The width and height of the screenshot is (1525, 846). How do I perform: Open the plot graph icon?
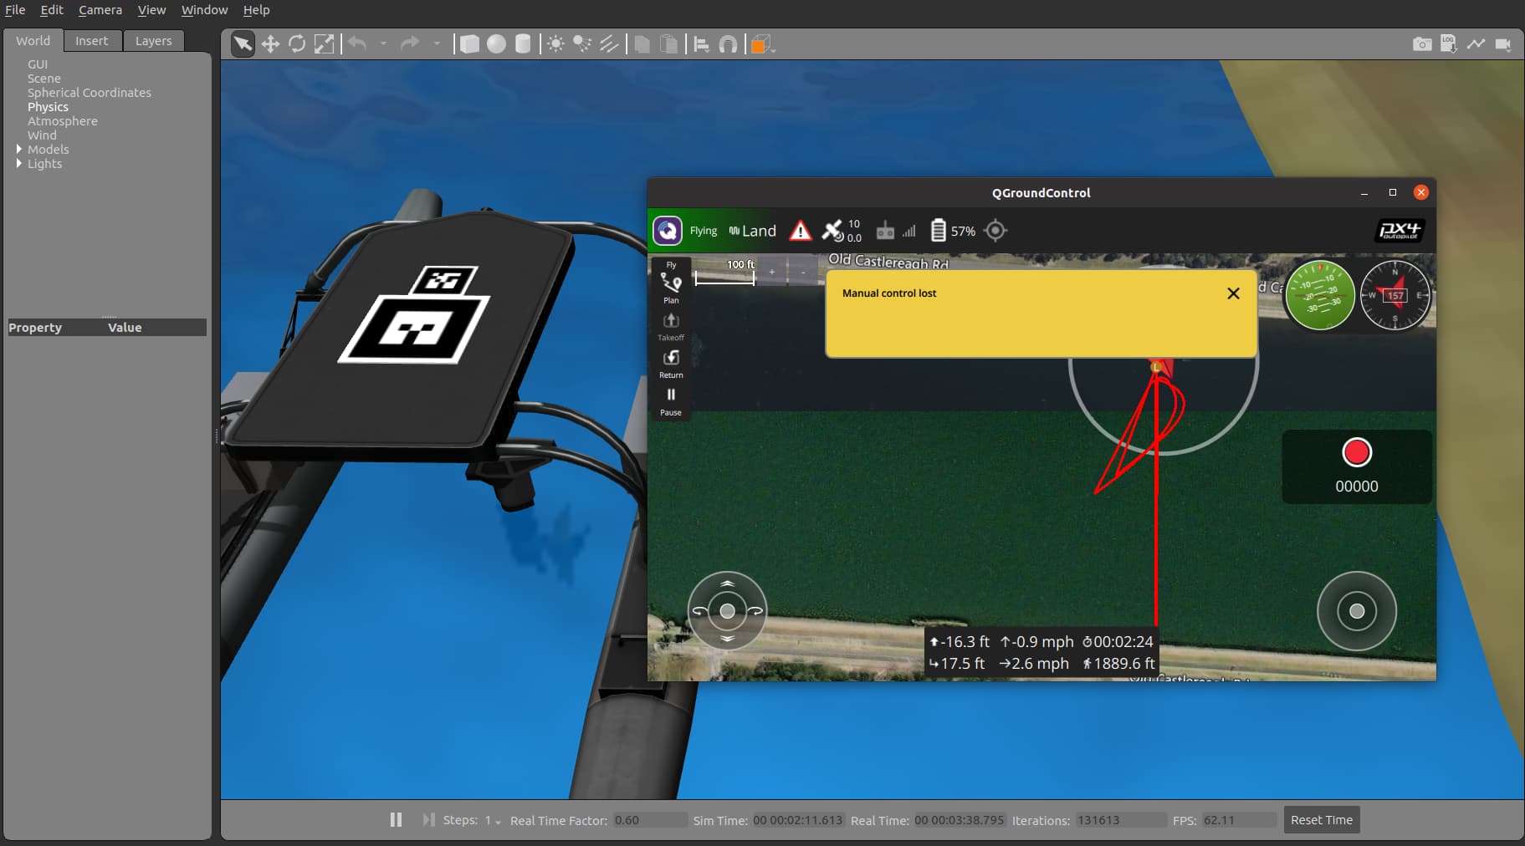tap(1476, 44)
